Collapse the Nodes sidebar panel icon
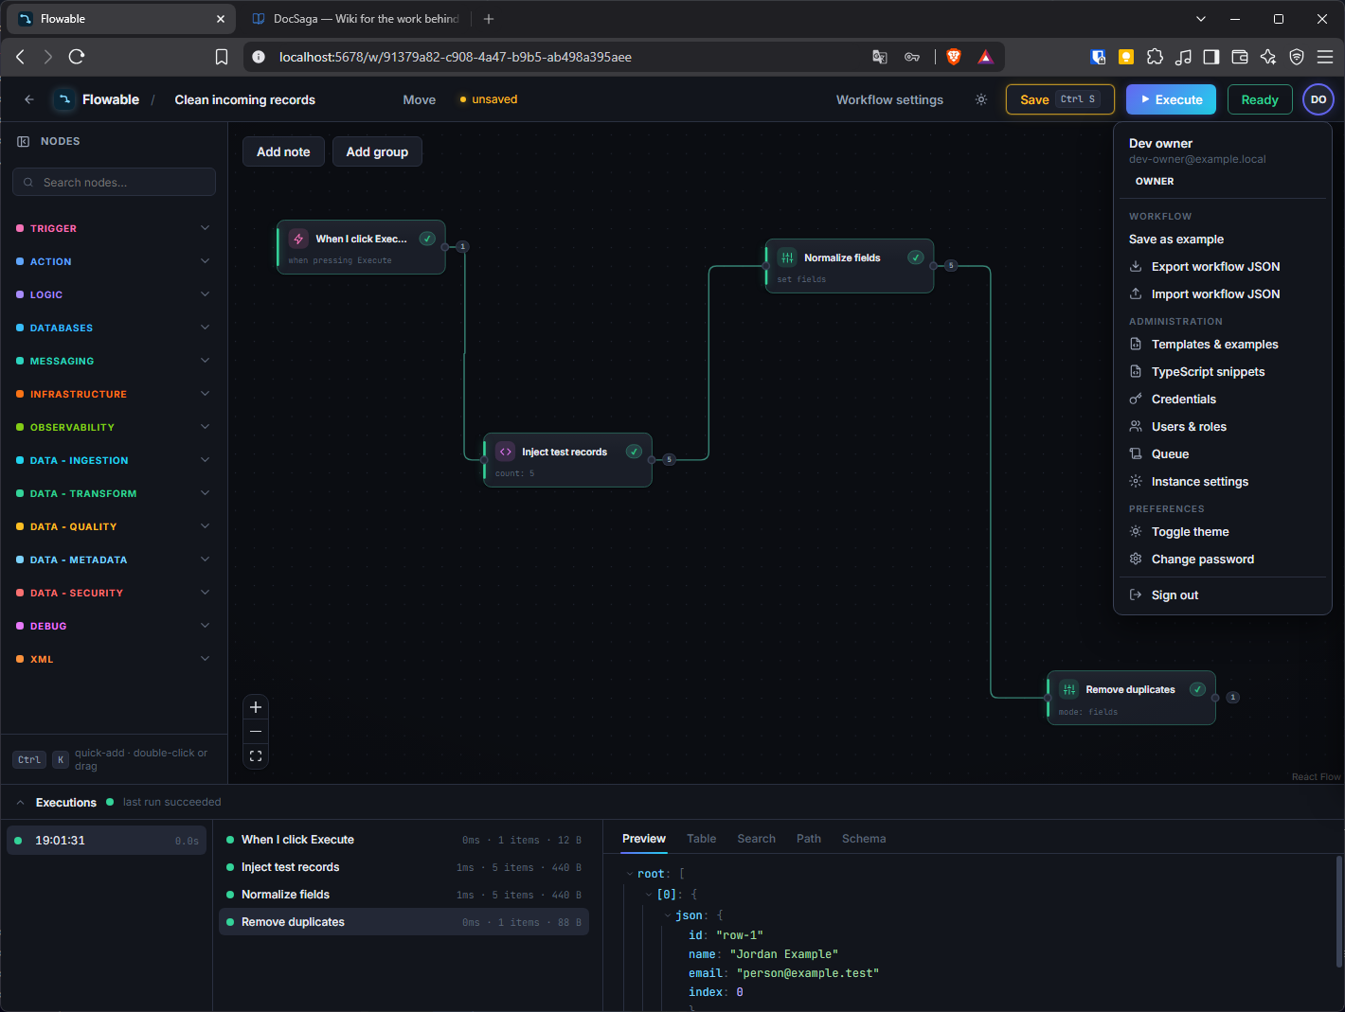This screenshot has height=1012, width=1345. click(x=23, y=141)
